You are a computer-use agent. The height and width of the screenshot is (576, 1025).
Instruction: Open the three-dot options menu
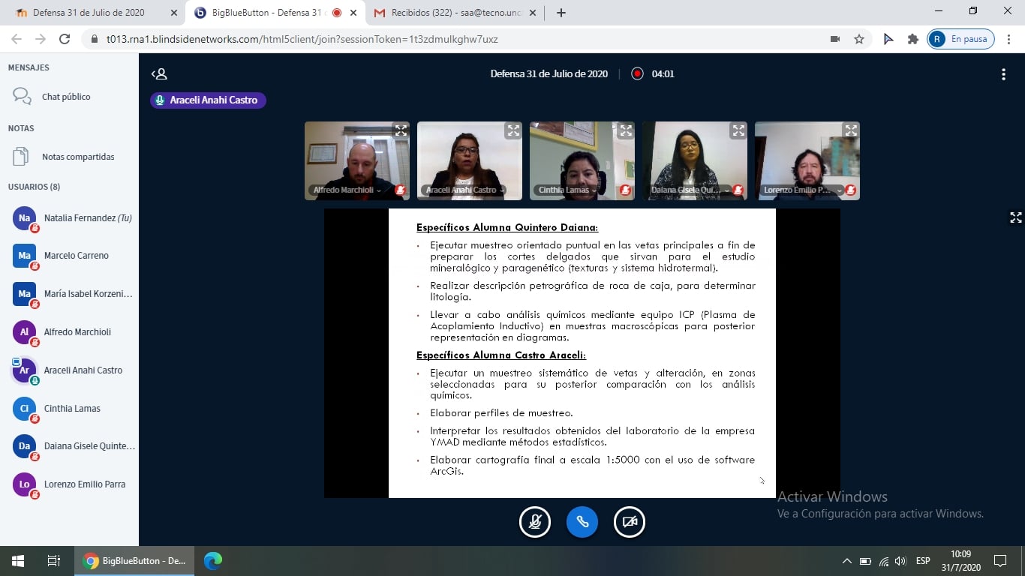(x=1003, y=74)
